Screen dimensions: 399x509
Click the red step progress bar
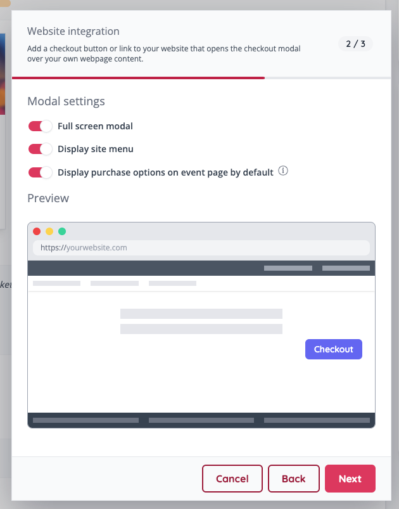click(x=139, y=78)
